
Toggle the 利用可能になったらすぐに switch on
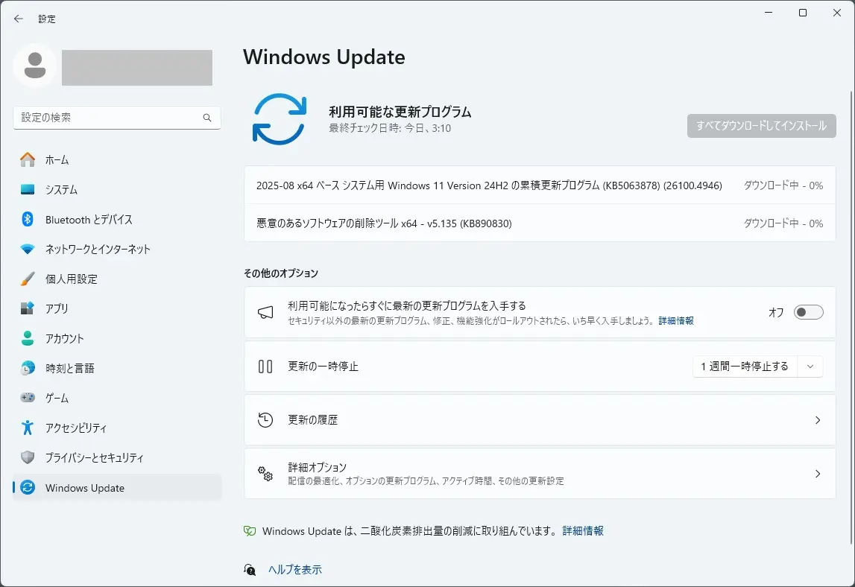point(808,312)
